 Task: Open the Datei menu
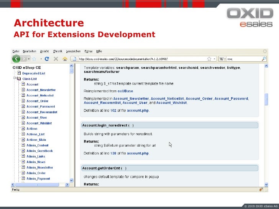(x=16, y=51)
